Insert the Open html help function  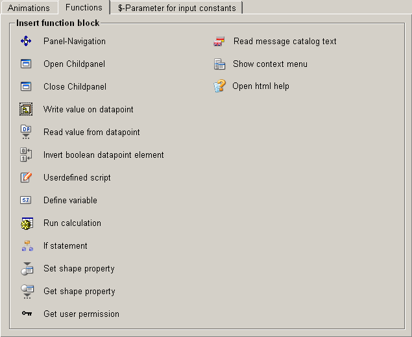click(x=261, y=86)
